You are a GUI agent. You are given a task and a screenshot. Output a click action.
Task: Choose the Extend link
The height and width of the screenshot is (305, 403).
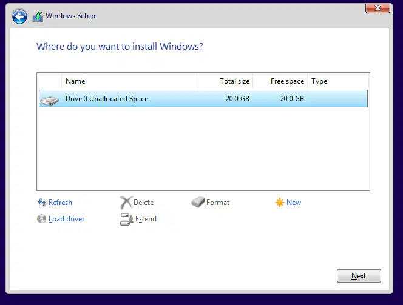(146, 219)
